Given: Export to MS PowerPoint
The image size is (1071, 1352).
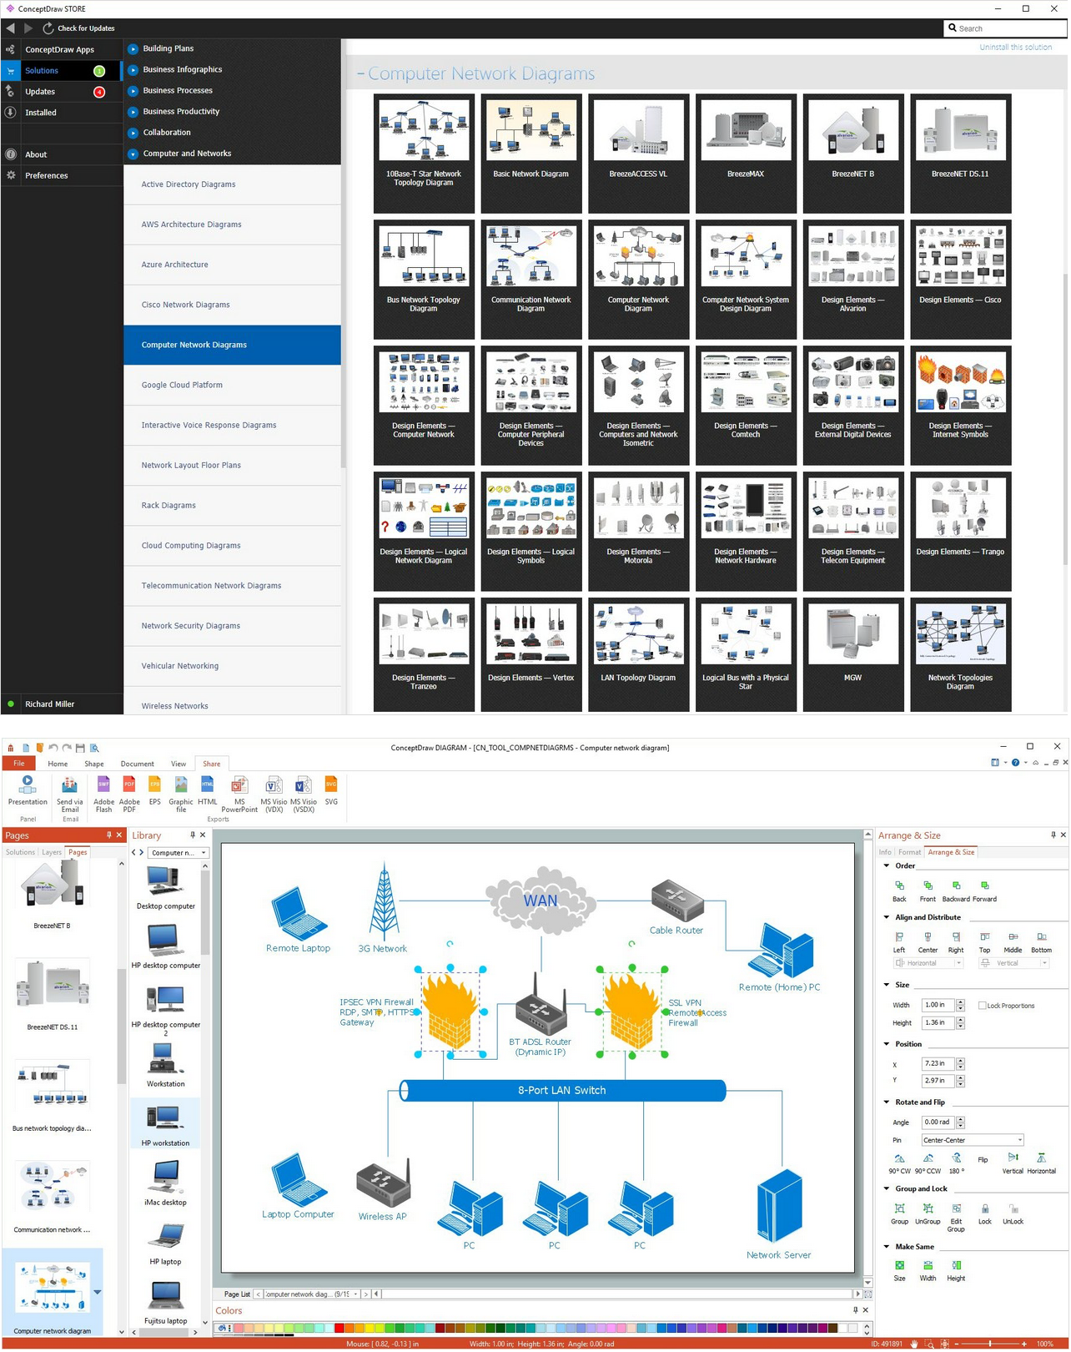Looking at the screenshot, I should point(239,795).
